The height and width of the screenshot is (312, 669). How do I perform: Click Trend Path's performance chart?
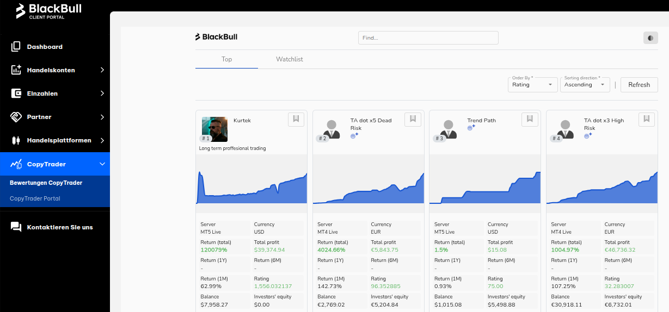coord(485,184)
